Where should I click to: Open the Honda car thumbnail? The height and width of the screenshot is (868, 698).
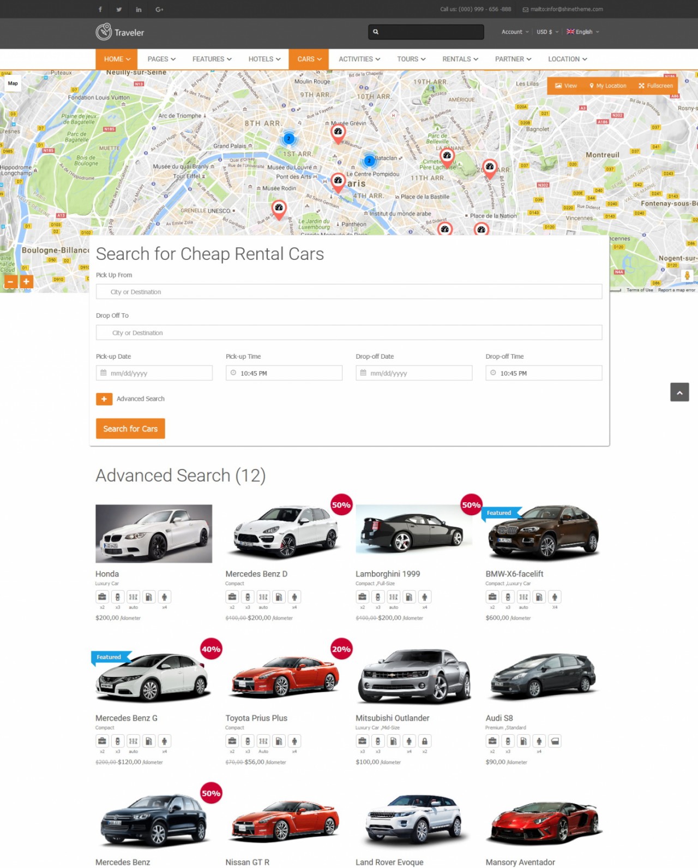pos(154,533)
